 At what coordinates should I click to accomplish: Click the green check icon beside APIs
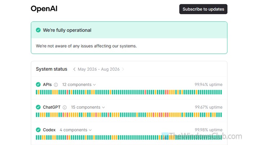click(x=38, y=84)
